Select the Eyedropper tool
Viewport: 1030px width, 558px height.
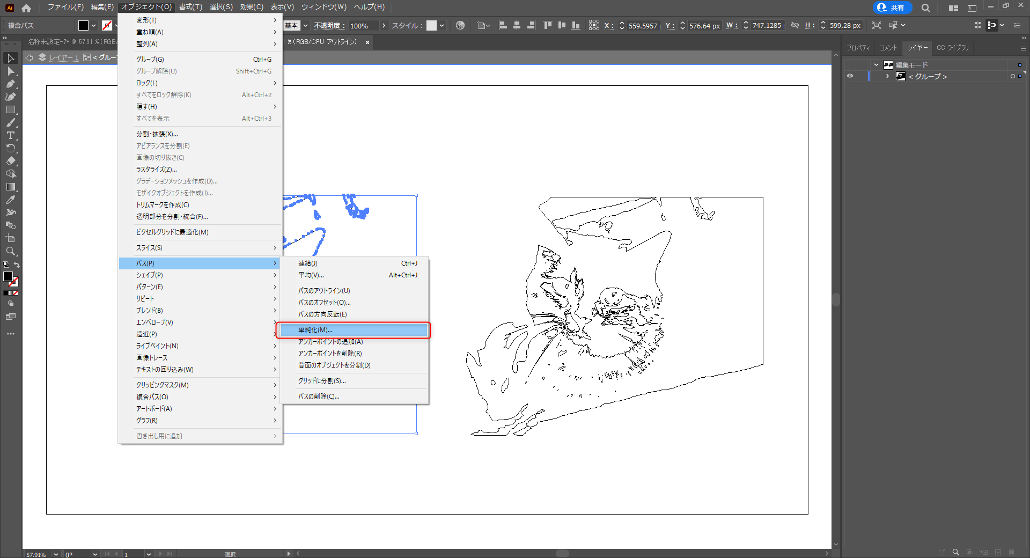tap(11, 200)
